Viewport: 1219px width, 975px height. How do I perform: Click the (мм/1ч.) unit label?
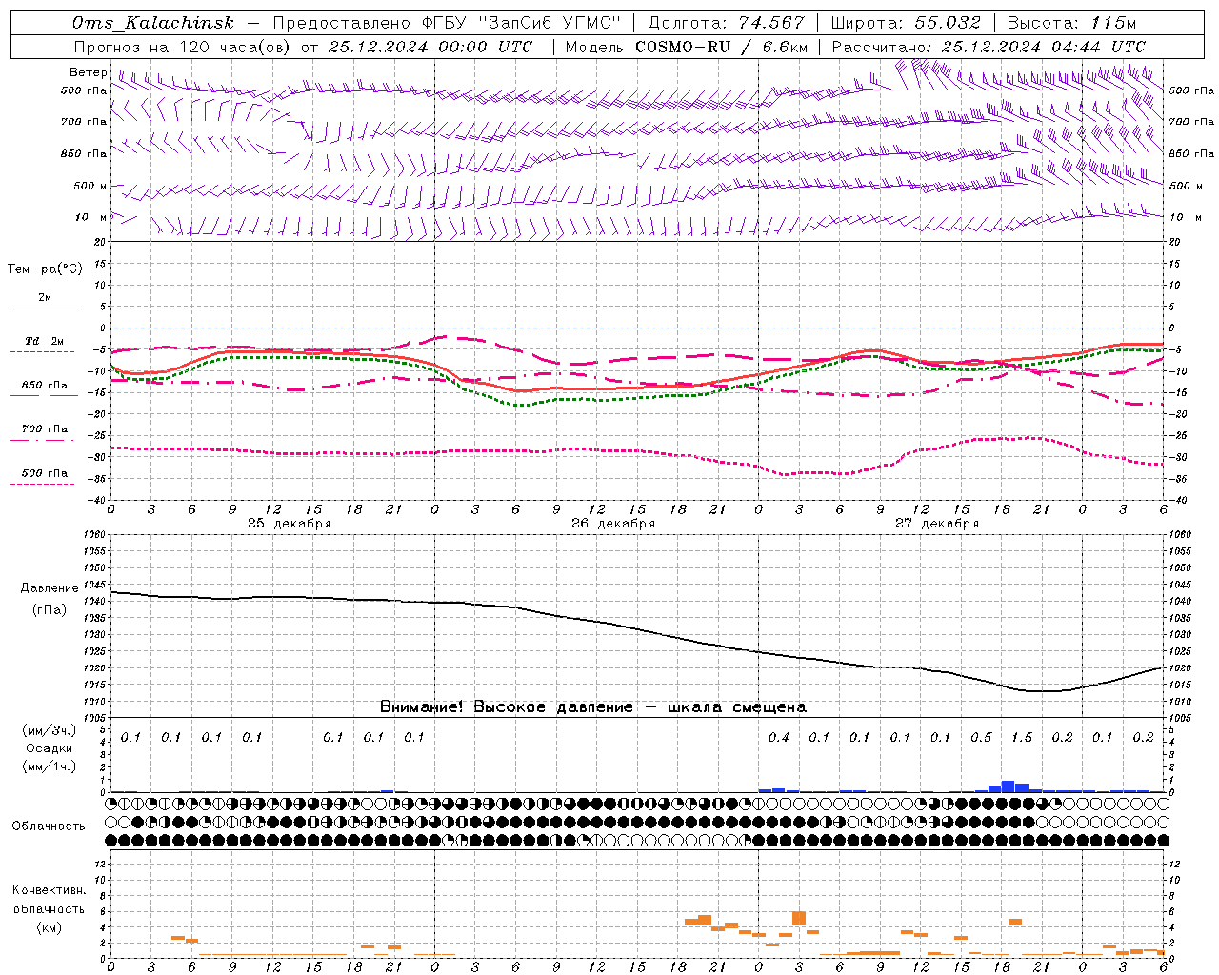pos(50,766)
